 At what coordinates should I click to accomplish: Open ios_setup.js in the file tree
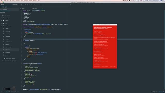point(8,52)
